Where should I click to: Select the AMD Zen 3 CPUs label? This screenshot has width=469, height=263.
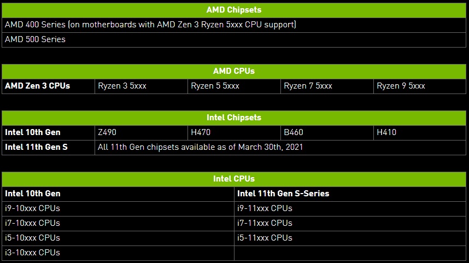click(x=38, y=86)
